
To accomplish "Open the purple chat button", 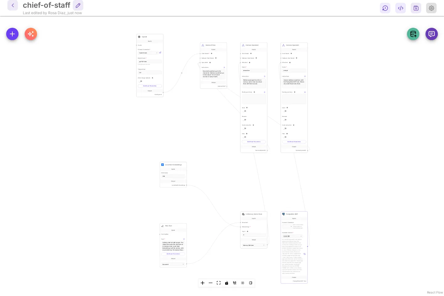I will [x=432, y=34].
